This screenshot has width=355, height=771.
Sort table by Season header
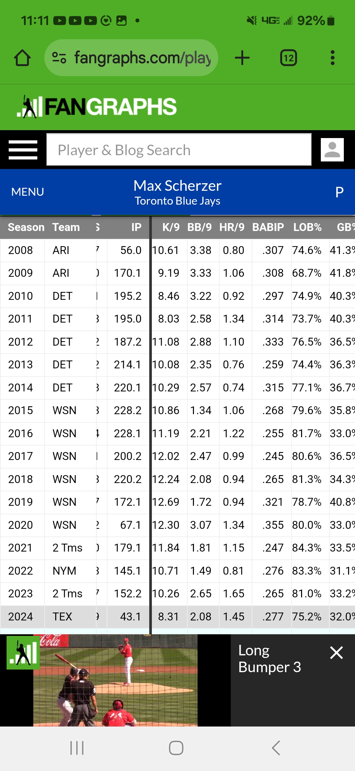(26, 227)
